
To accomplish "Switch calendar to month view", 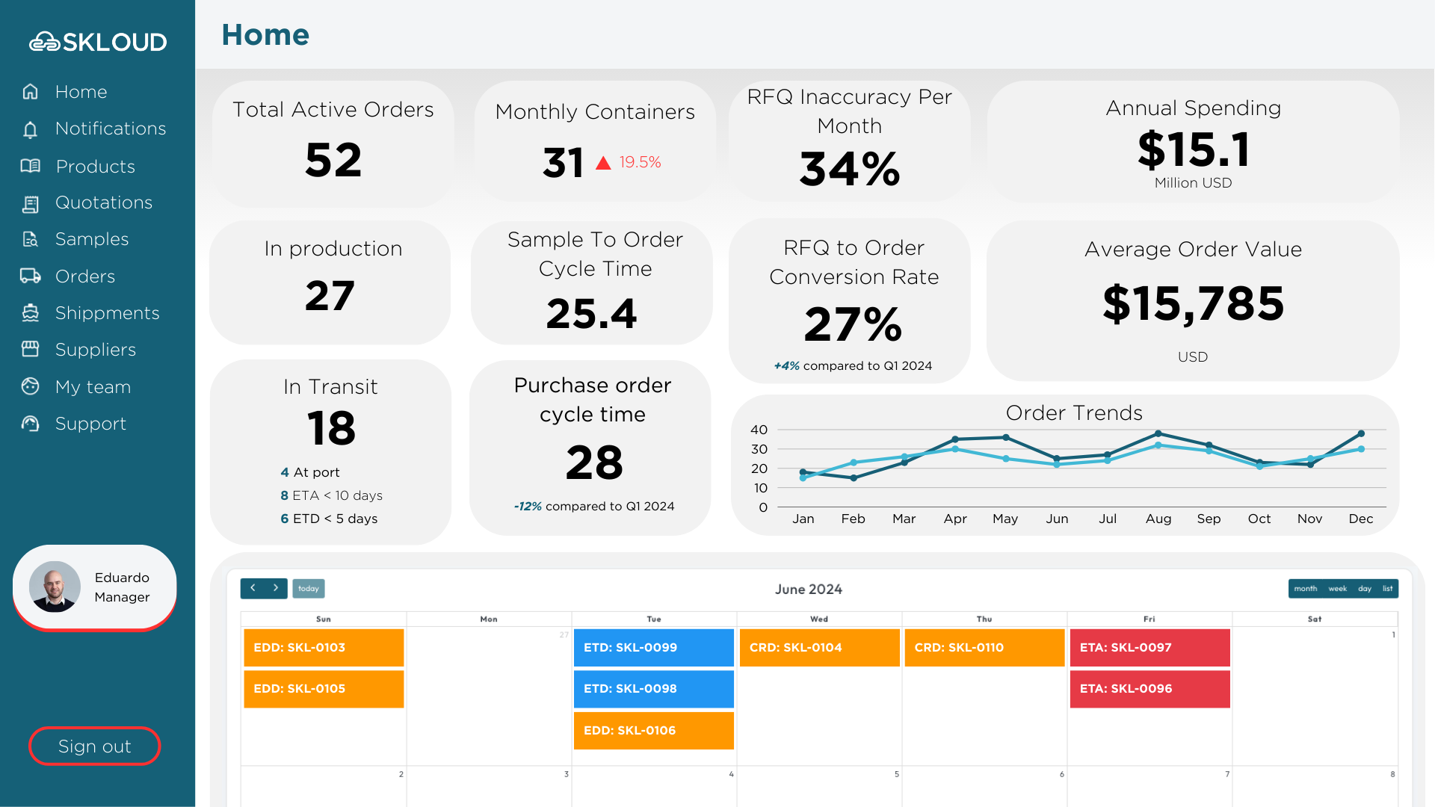I will 1306,589.
